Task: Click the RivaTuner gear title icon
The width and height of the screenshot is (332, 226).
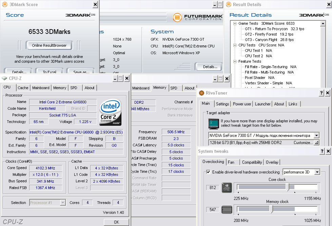Action: [x=201, y=93]
